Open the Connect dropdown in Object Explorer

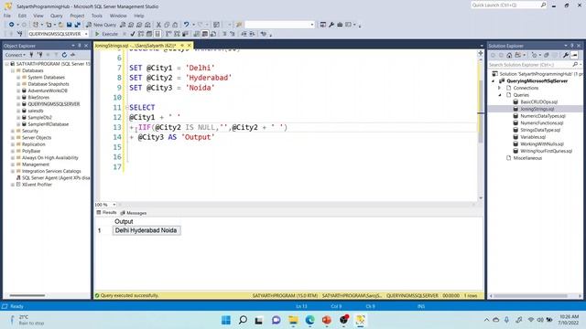pyautogui.click(x=16, y=55)
